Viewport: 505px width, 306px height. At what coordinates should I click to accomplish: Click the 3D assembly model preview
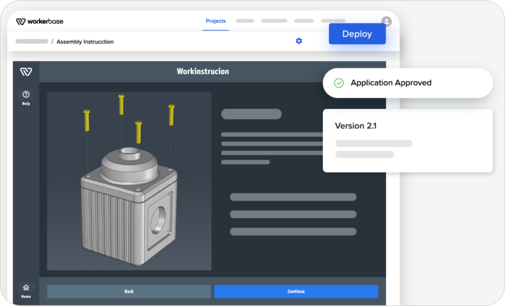coord(129,181)
